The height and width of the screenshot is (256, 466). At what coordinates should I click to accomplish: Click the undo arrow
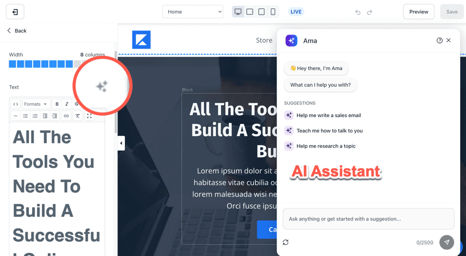pyautogui.click(x=358, y=12)
